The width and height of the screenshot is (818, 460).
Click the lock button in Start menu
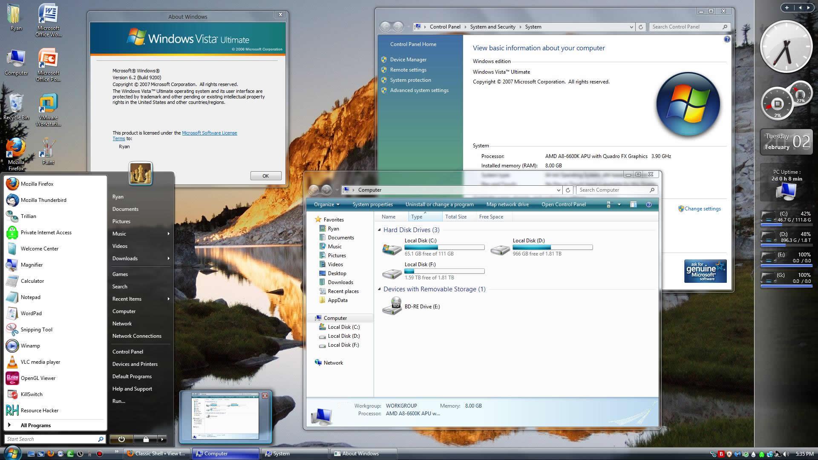point(146,439)
